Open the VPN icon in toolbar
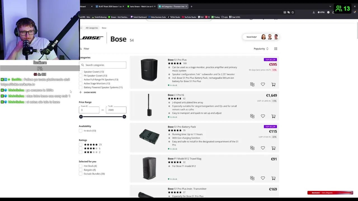358x201 pixels. (321, 12)
